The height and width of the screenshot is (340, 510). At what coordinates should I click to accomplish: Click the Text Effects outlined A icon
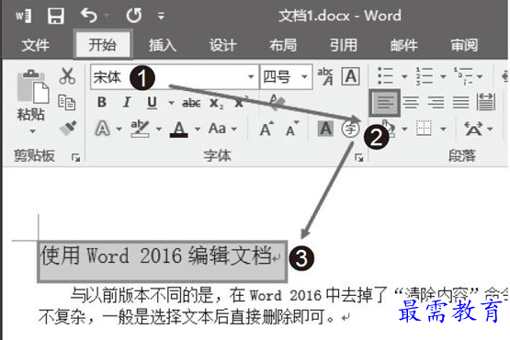point(102,129)
